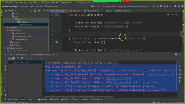Expand the main folder in project tree
The height and width of the screenshot is (104, 185).
click(10, 13)
